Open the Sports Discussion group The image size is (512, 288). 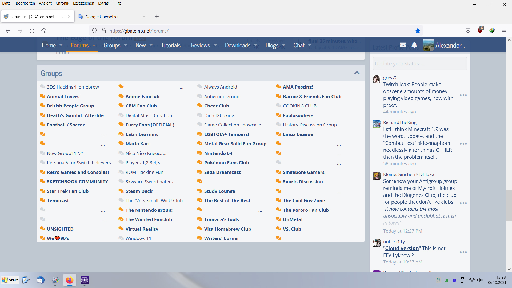tap(303, 182)
